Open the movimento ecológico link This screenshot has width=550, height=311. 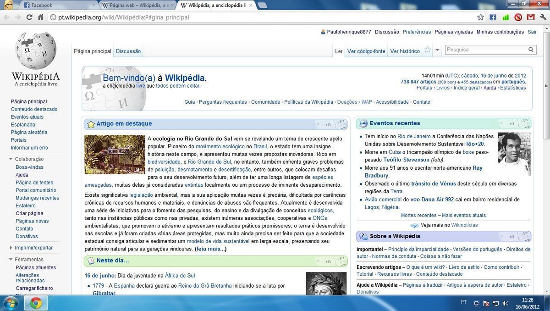220,147
